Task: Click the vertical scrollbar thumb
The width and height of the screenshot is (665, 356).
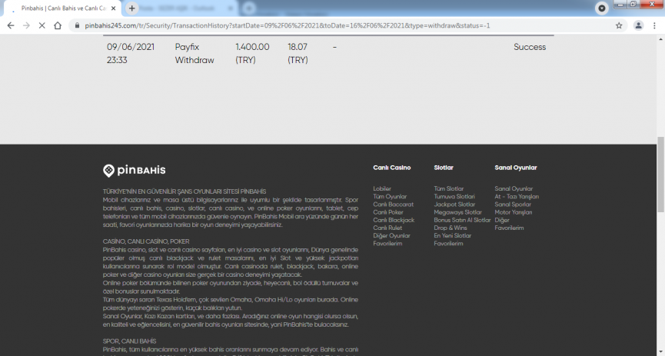Action: pyautogui.click(x=660, y=174)
